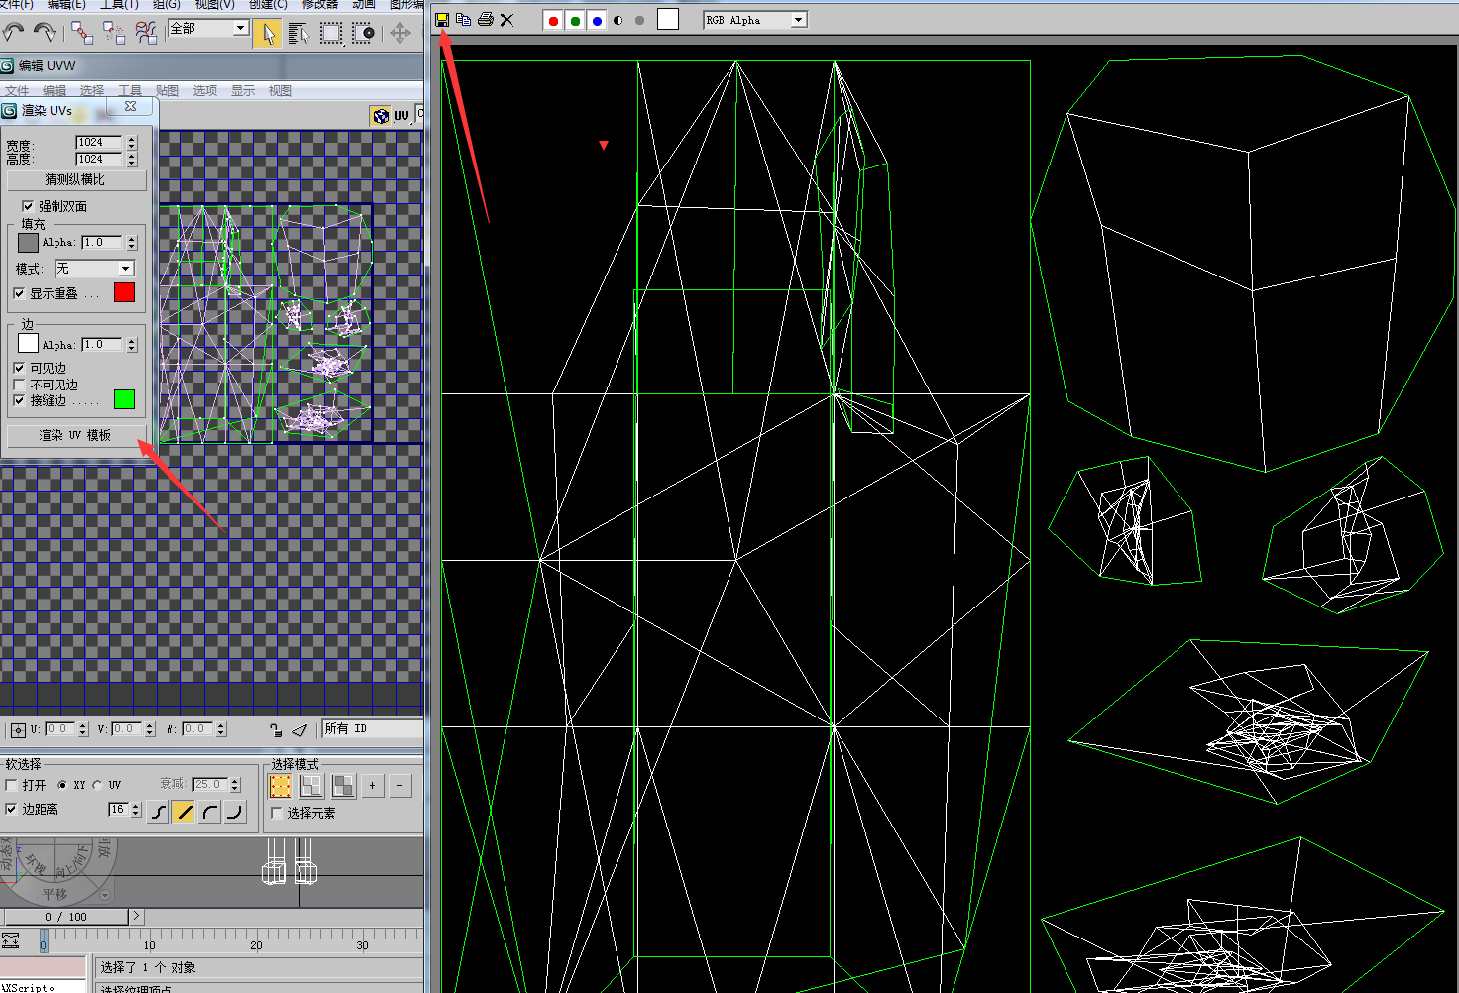1459x993 pixels.
Task: Clear the render with the X icon
Action: pos(505,18)
